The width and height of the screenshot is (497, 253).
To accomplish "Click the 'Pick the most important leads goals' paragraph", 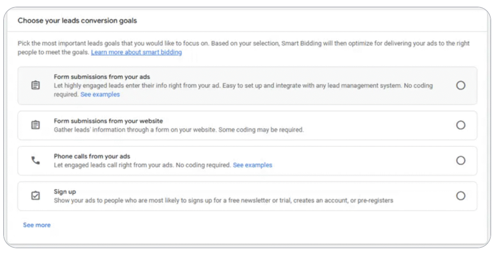I will coord(244,48).
